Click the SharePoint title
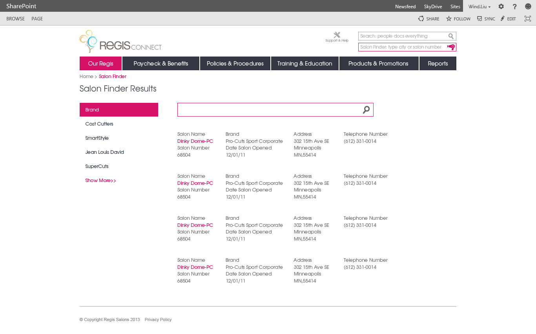Screen dimensions: 536x334 point(21,6)
